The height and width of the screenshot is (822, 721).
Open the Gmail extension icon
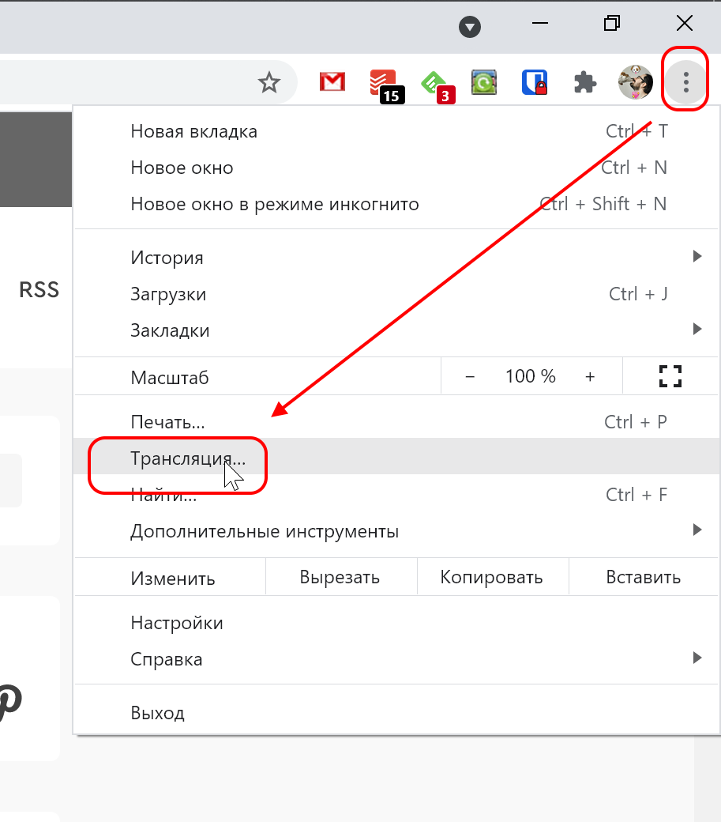(x=332, y=82)
